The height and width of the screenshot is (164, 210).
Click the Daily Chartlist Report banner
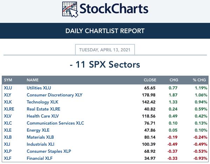(105, 31)
